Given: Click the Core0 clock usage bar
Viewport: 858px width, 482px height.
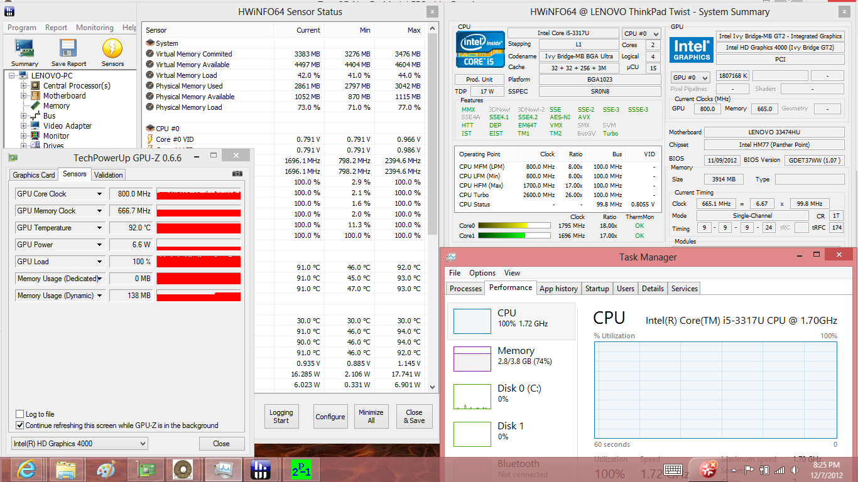Looking at the screenshot, I should pyautogui.click(x=514, y=225).
